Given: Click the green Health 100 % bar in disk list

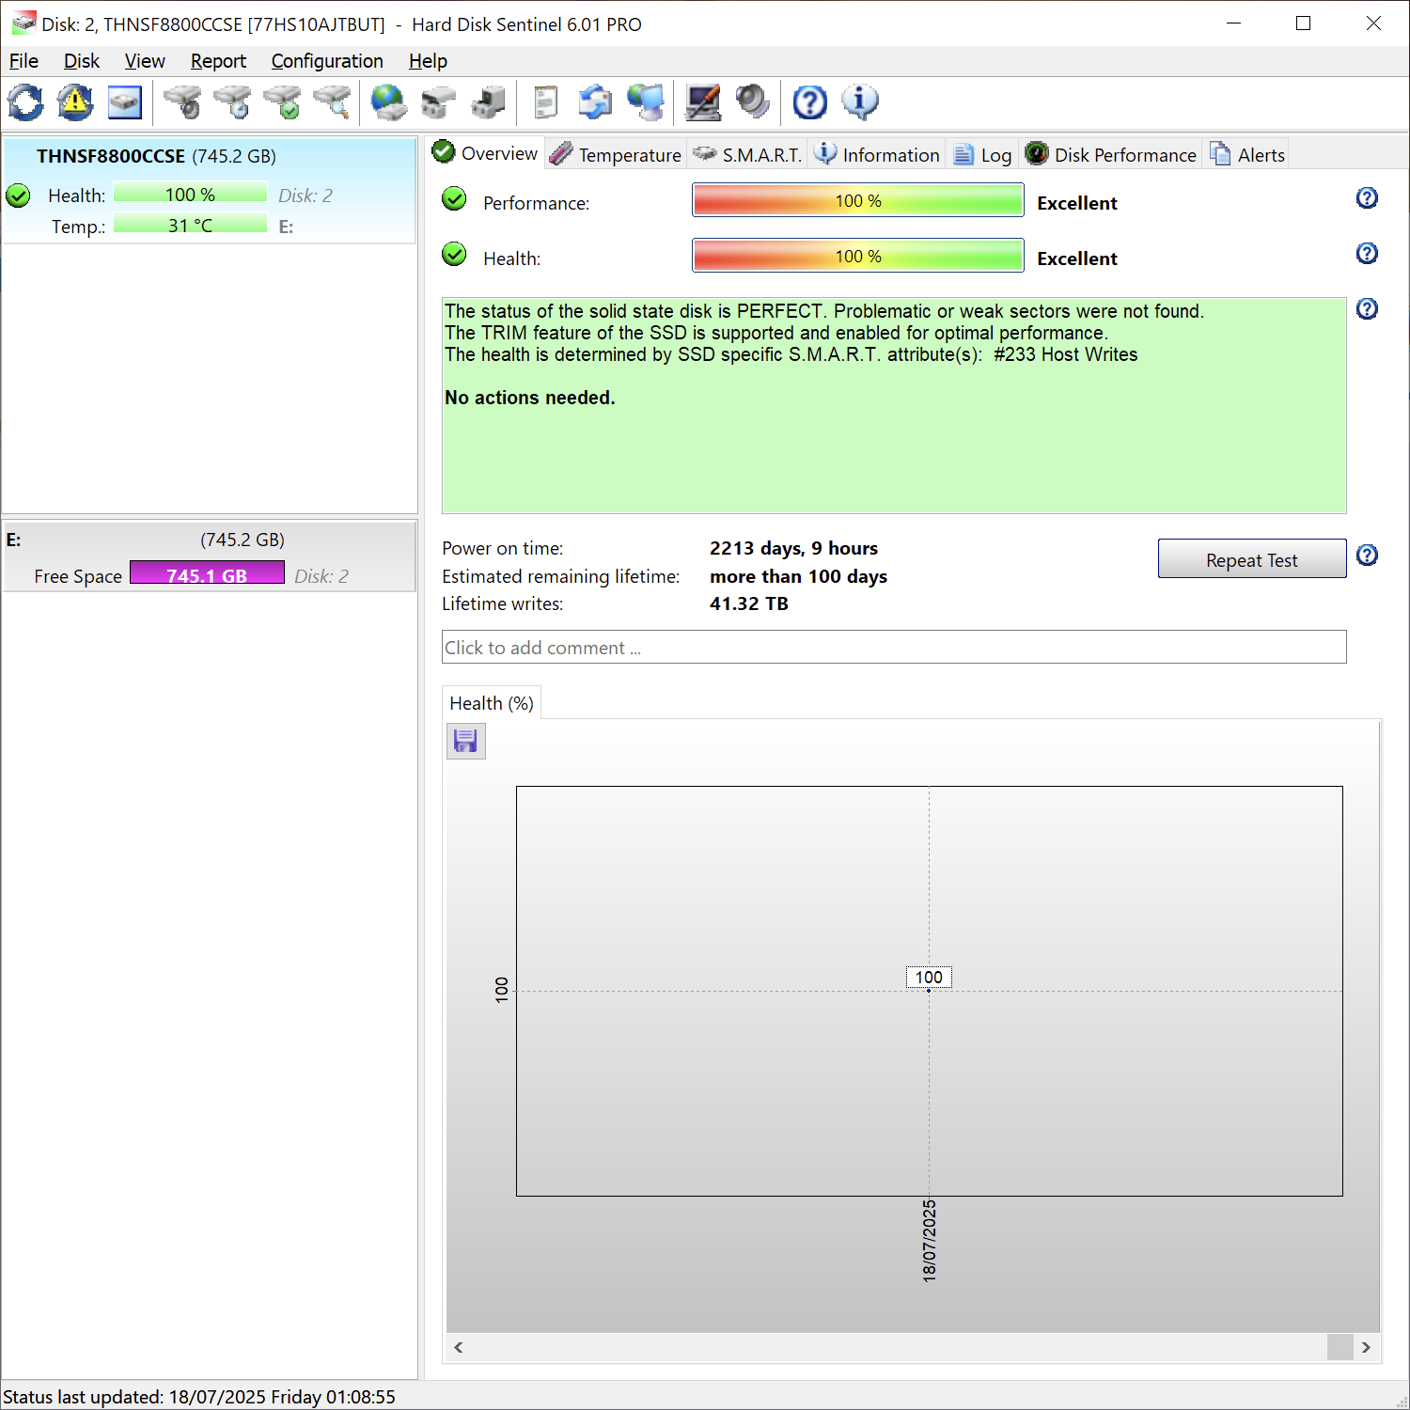Looking at the screenshot, I should 190,193.
